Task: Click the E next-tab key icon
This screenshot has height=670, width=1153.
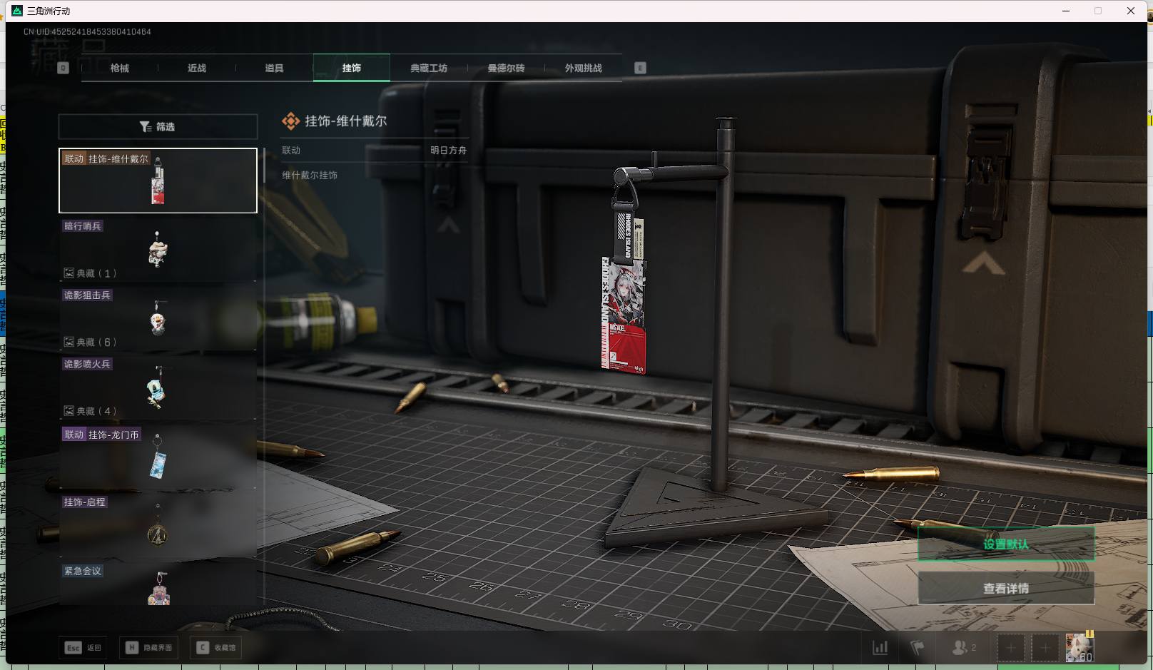Action: pos(640,68)
